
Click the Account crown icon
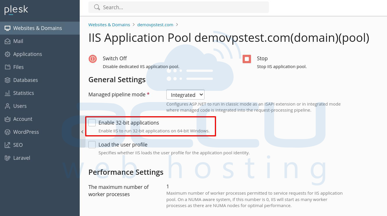tap(8, 119)
